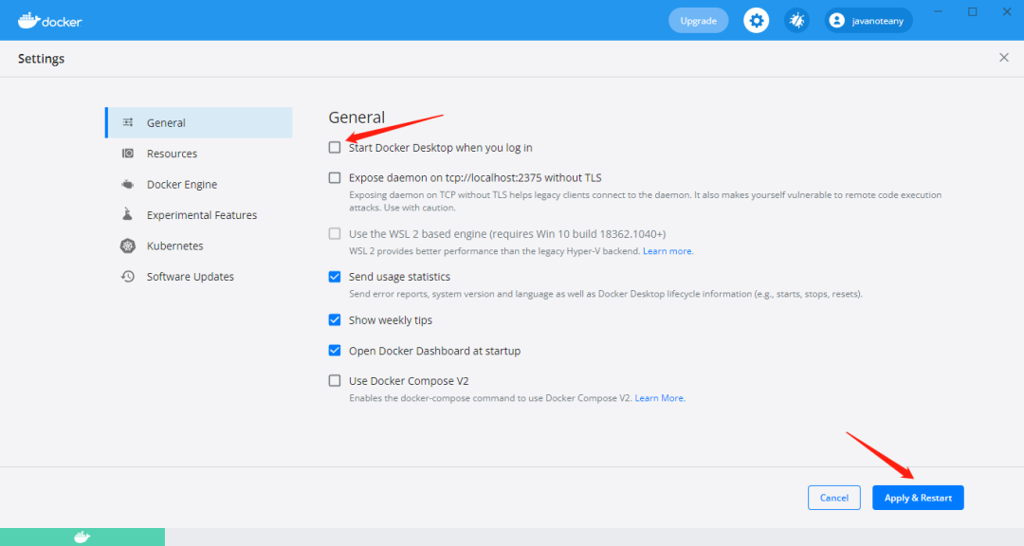
Task: Close the Settings panel with the X
Action: pyautogui.click(x=1004, y=58)
